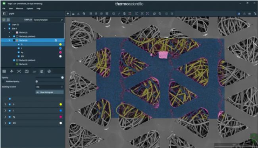Toggle the left sidebar panel icon
258x148 pixels.
click(x=4, y=13)
